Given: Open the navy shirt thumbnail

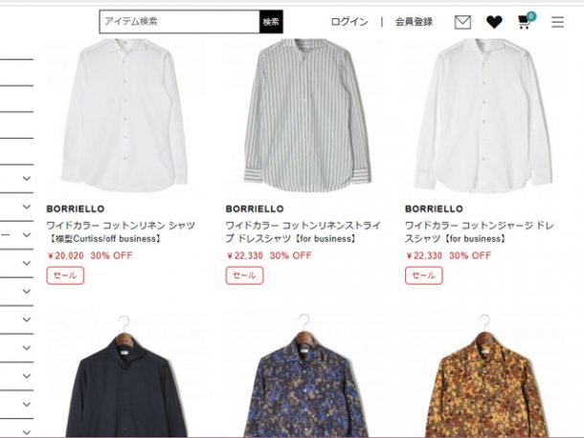Looking at the screenshot, I should point(124,376).
